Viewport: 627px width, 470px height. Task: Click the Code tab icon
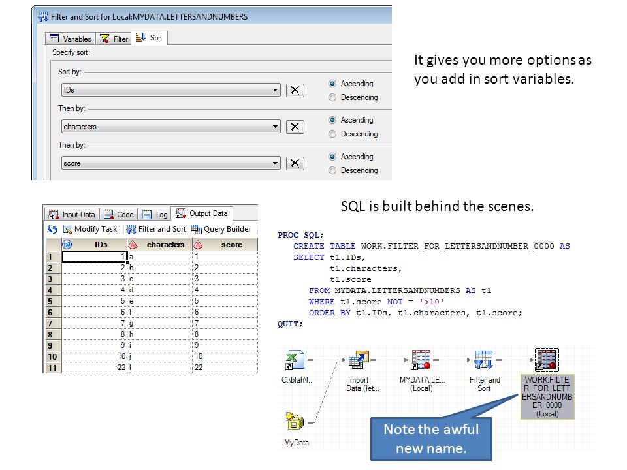tap(108, 215)
